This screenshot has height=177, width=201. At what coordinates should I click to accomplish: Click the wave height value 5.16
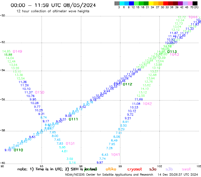point(73,163)
